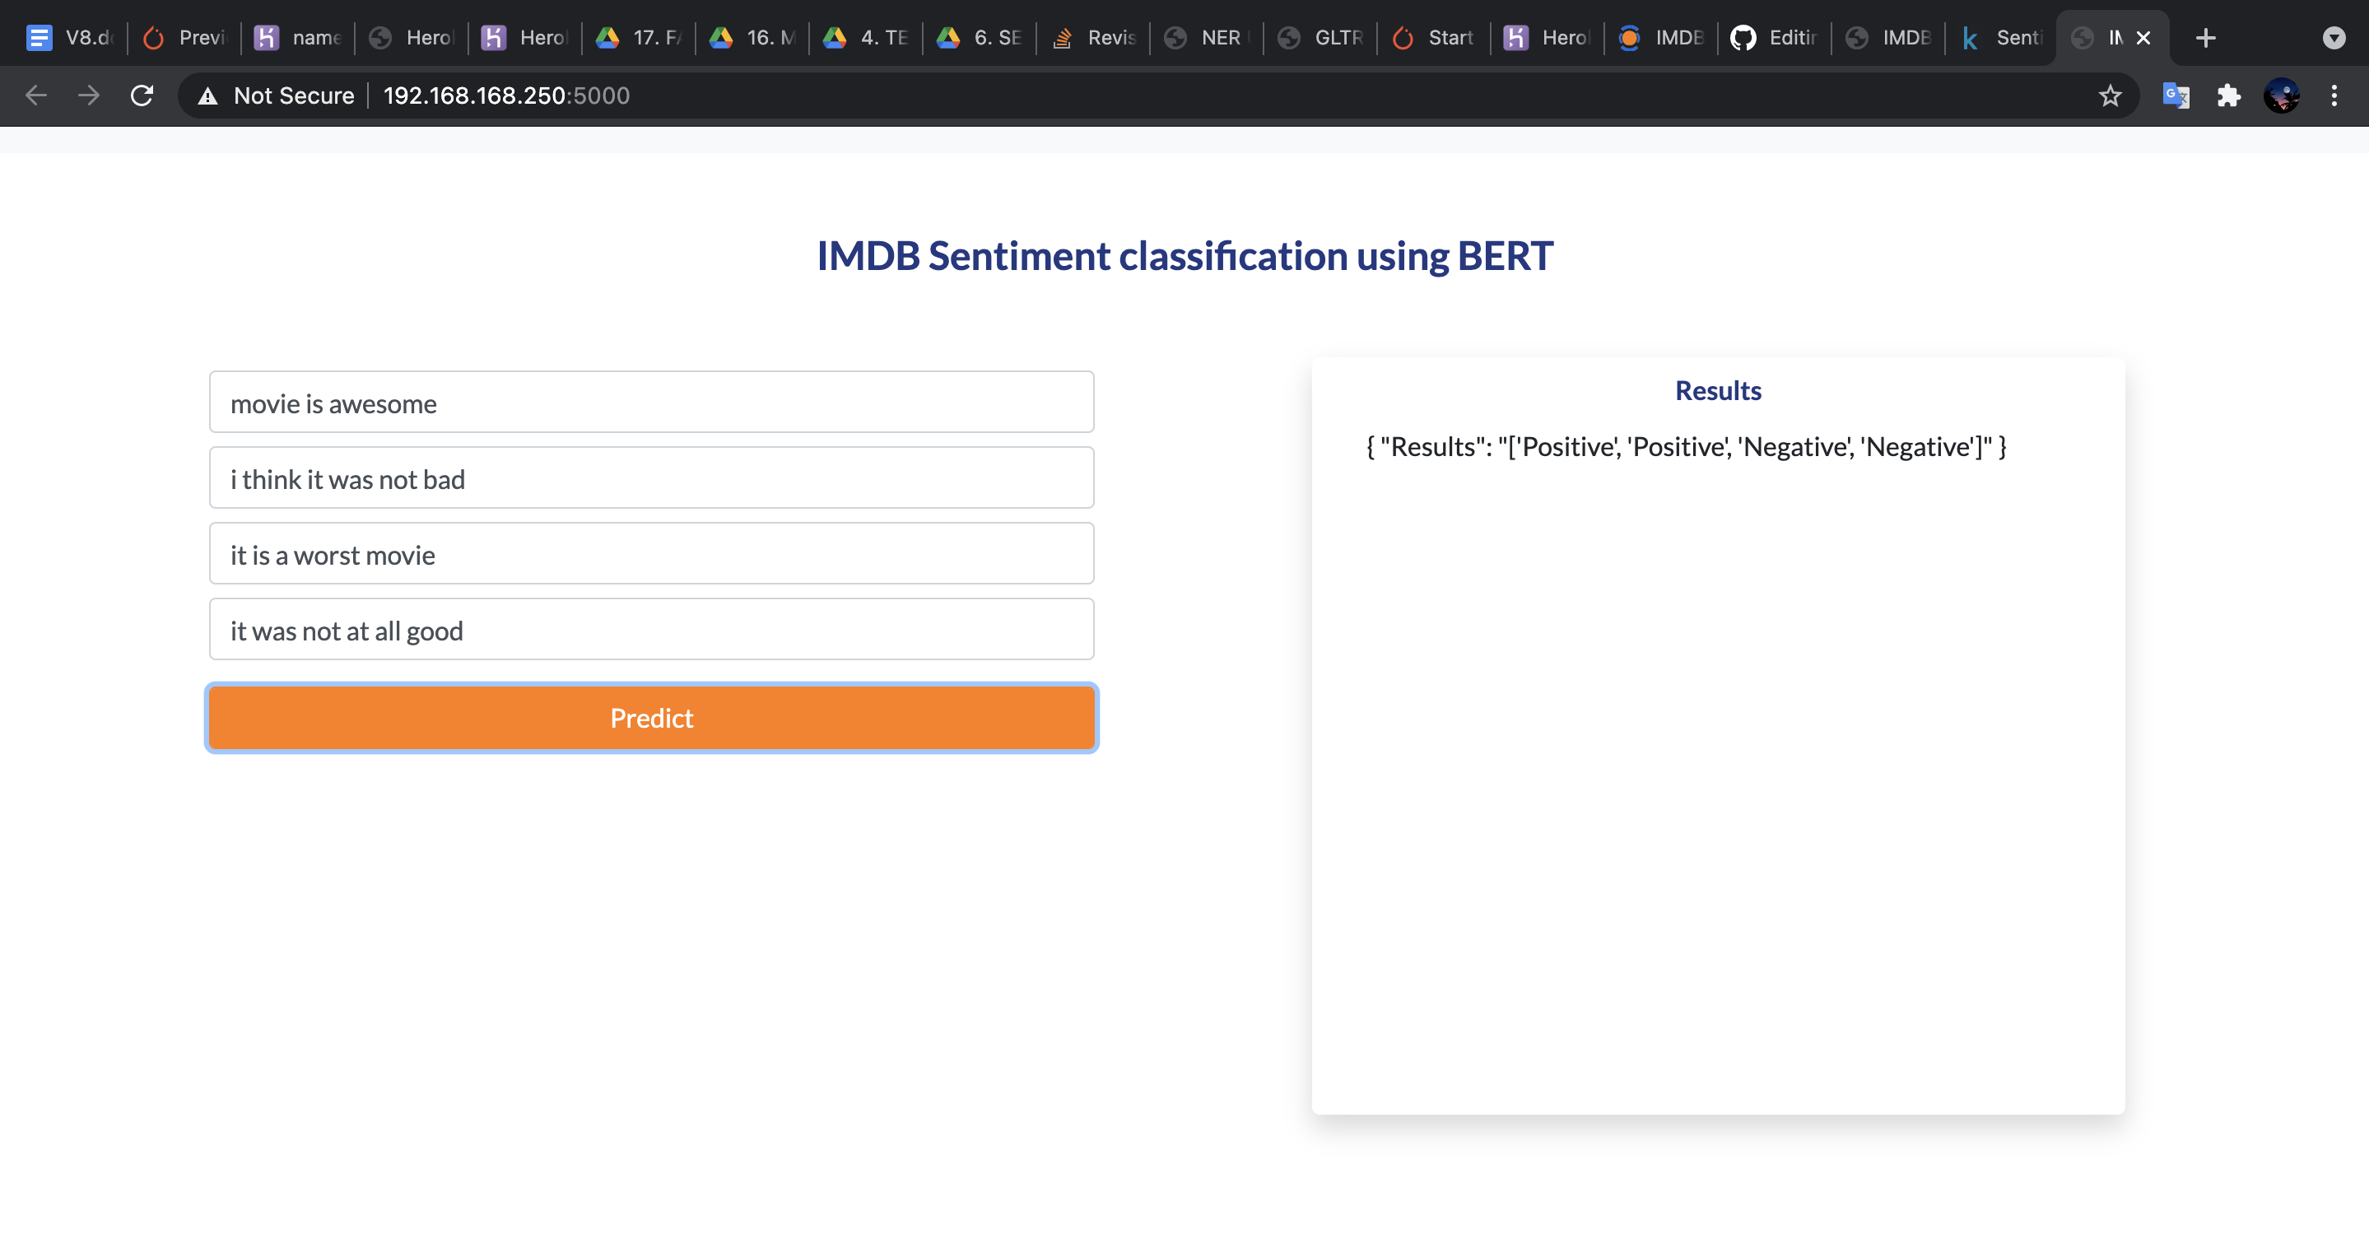The height and width of the screenshot is (1248, 2369).
Task: Open the 'name' Heroku tab
Action: pos(297,38)
